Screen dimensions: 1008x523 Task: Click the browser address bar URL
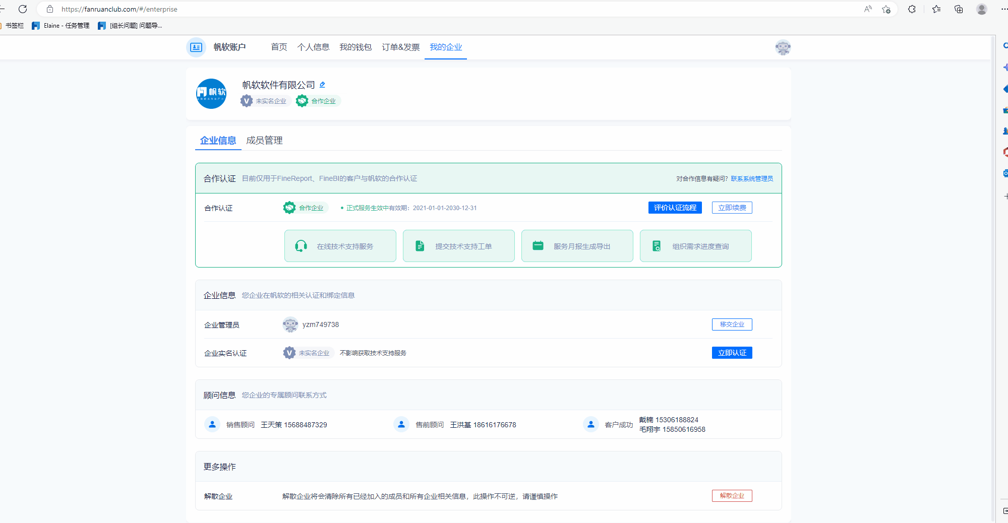point(120,9)
